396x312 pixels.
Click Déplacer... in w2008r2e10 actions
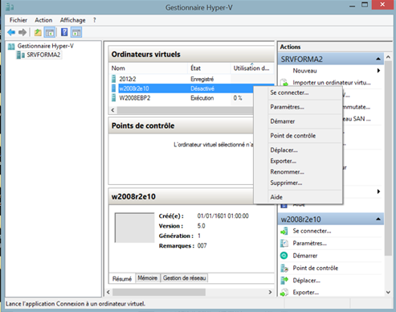(x=307, y=281)
